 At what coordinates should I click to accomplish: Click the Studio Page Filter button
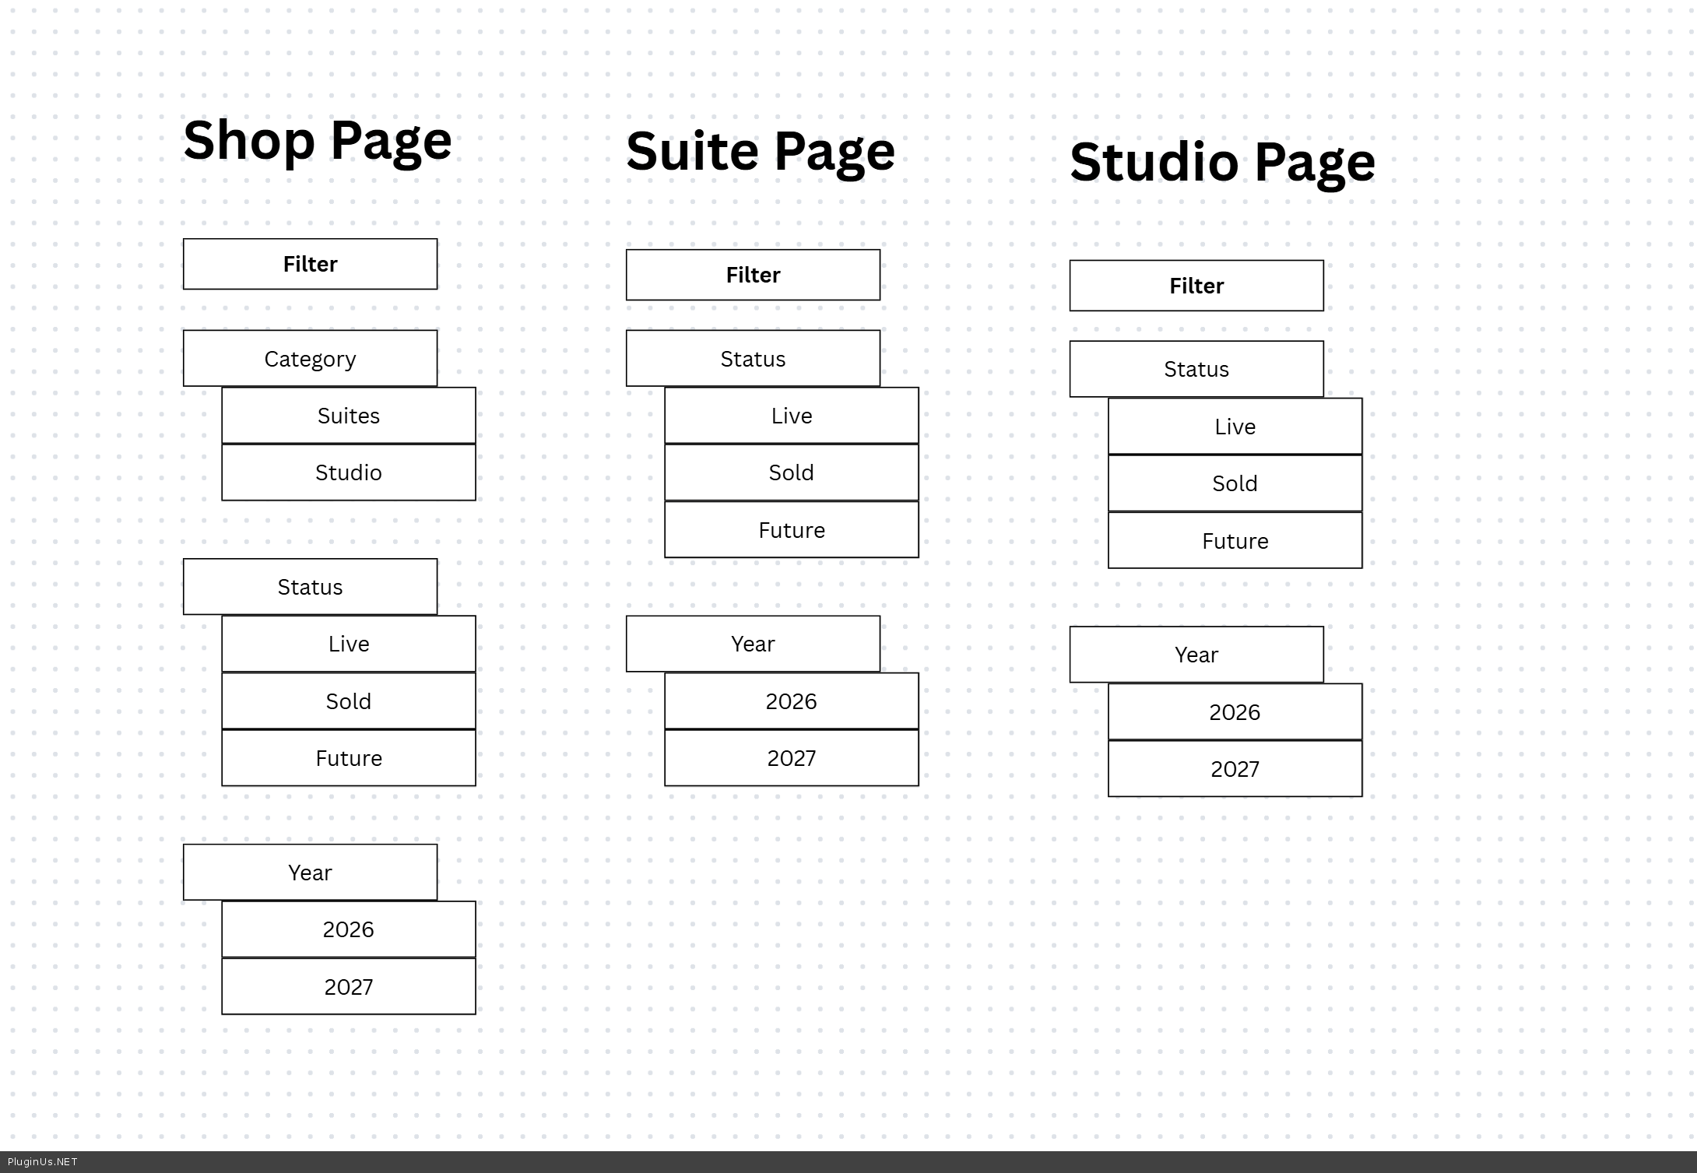pyautogui.click(x=1196, y=286)
